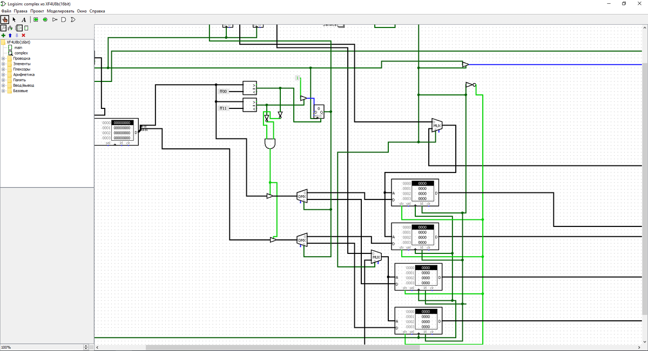Select the Poke (hand) tool
The height and width of the screenshot is (351, 648).
5,19
